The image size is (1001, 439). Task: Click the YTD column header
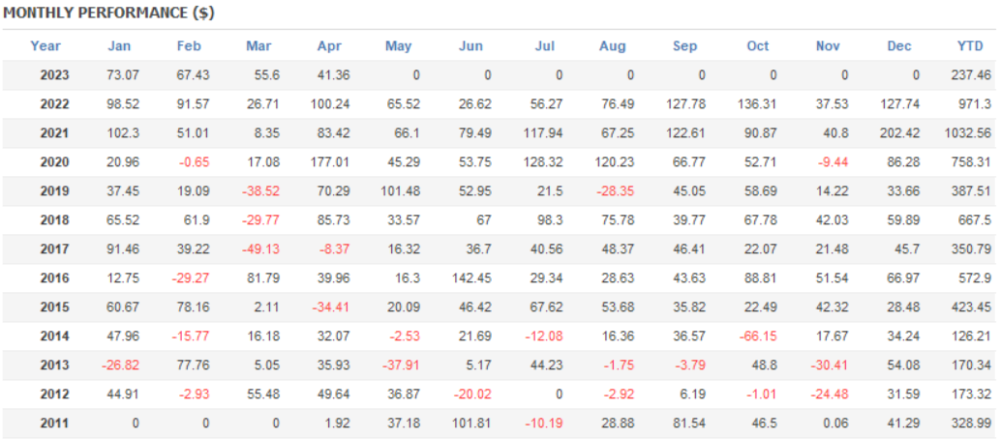point(970,45)
